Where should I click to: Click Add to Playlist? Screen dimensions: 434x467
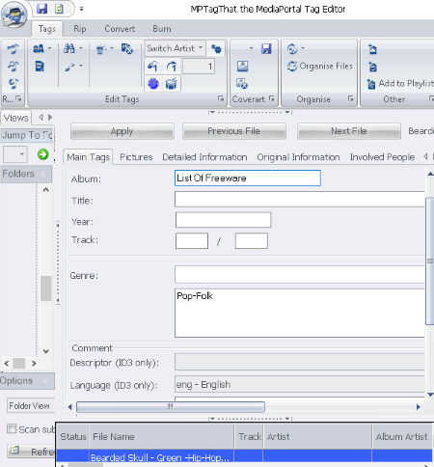click(x=400, y=84)
